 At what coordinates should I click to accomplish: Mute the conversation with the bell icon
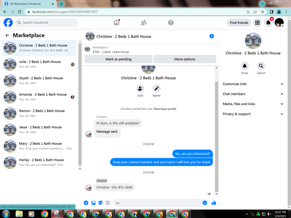point(244,66)
